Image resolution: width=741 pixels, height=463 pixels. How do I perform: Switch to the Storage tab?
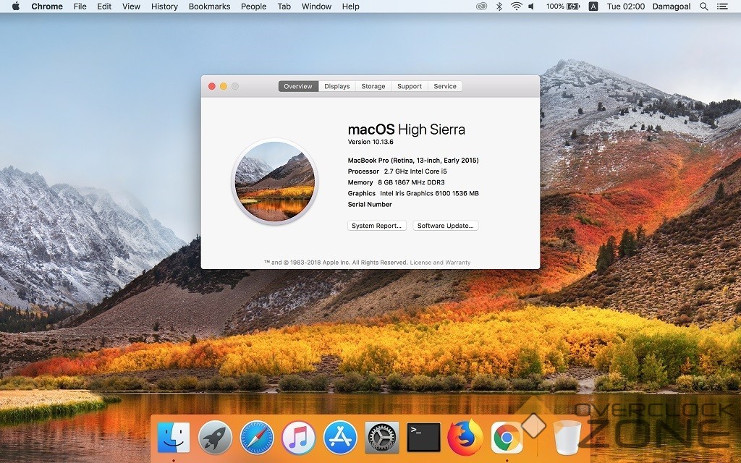(373, 86)
